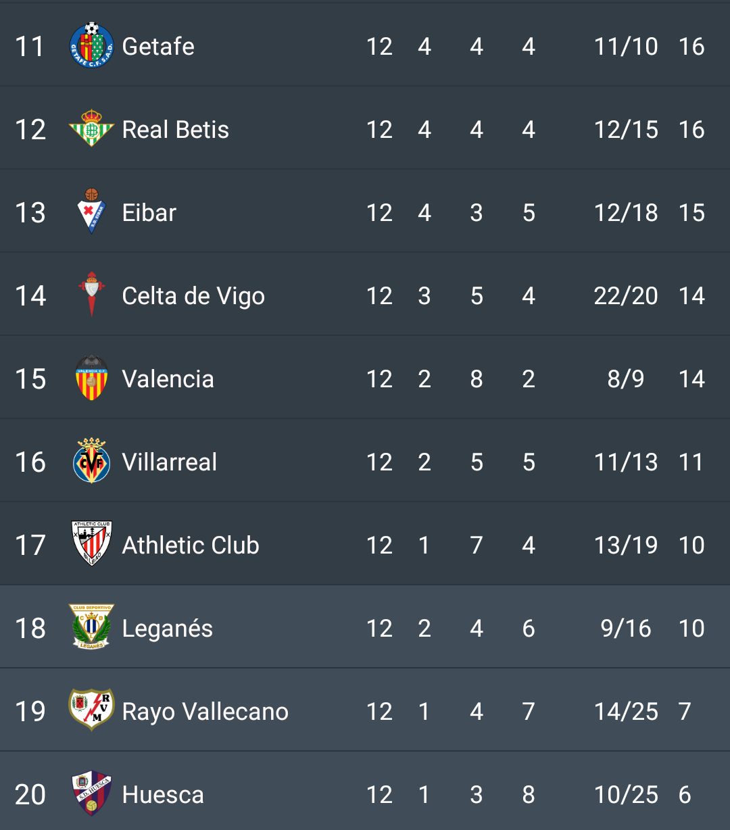The width and height of the screenshot is (730, 830).
Task: Open the Celta de Vigo crest
Action: [91, 295]
